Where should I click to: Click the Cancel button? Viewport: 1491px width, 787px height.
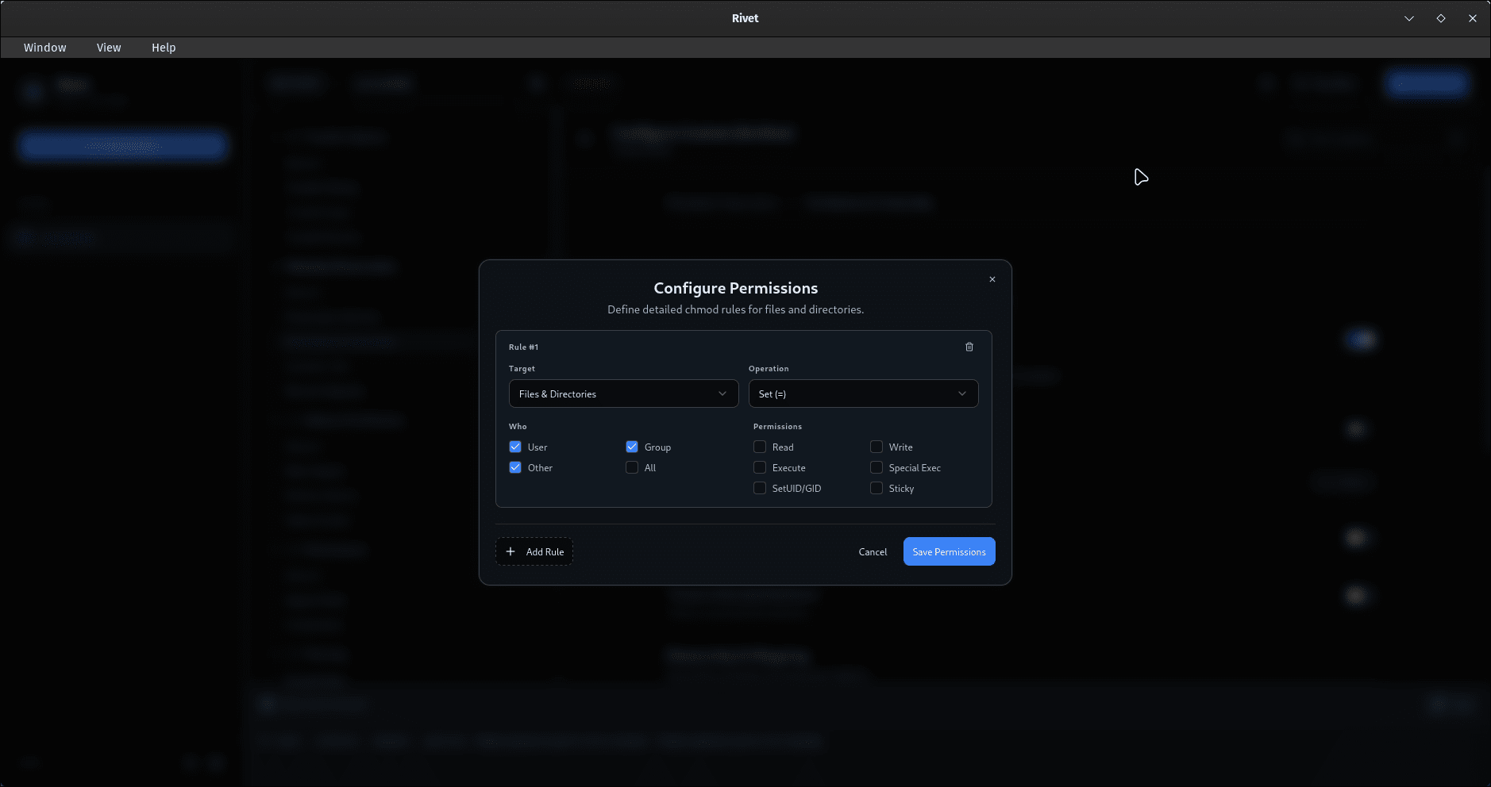coord(873,551)
